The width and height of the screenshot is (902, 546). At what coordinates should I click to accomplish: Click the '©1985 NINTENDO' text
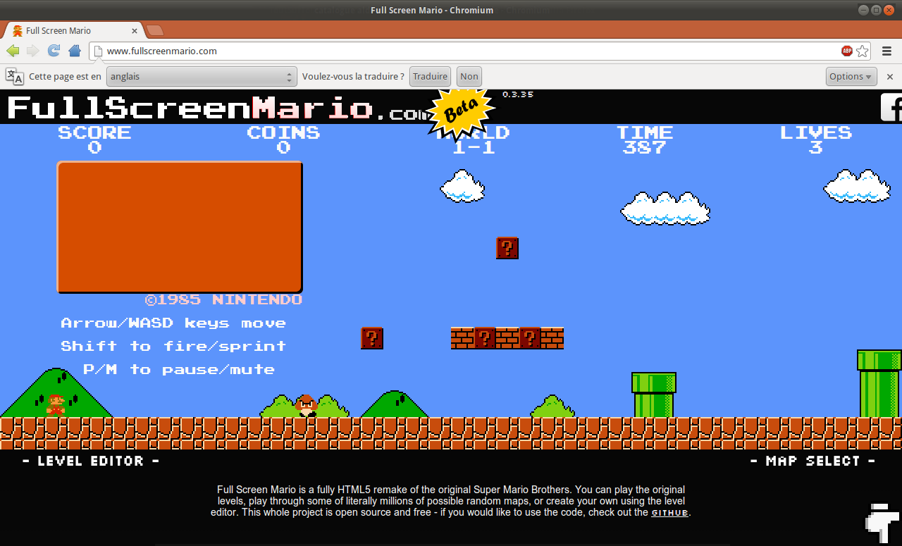pyautogui.click(x=223, y=299)
